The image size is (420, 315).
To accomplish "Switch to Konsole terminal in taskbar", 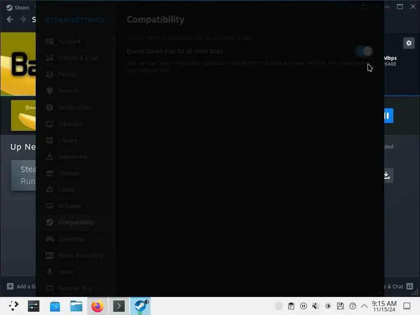I will [119, 306].
